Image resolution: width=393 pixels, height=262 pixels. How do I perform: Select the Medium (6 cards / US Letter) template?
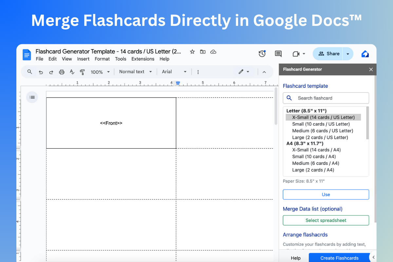pos(322,130)
